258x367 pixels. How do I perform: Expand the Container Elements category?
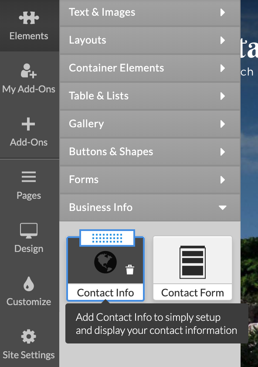(150, 68)
